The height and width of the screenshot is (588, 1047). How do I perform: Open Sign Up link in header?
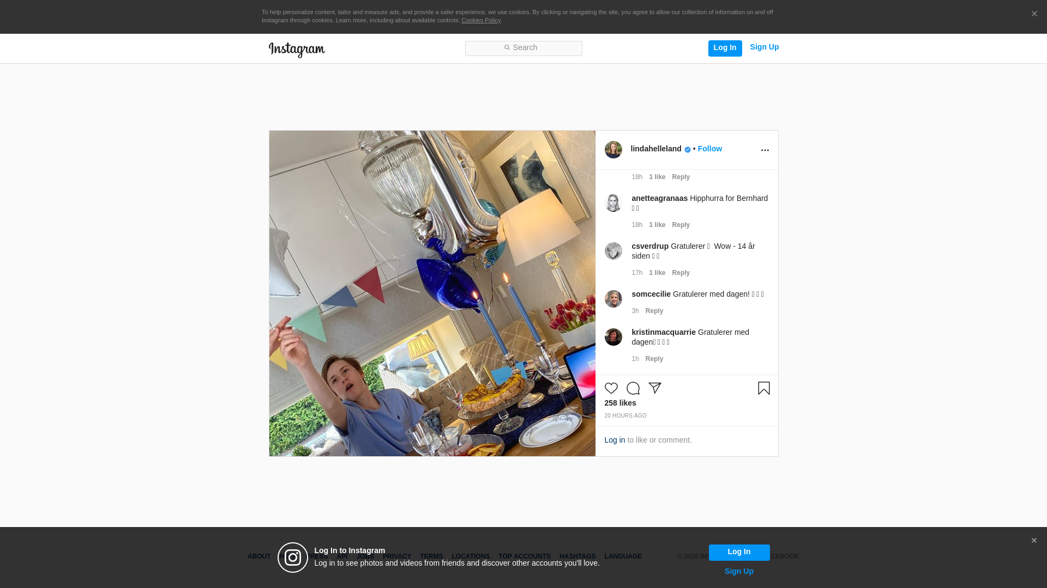pos(764,47)
